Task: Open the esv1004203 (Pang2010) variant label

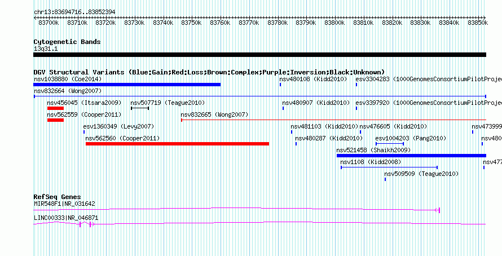Action: click(411, 138)
